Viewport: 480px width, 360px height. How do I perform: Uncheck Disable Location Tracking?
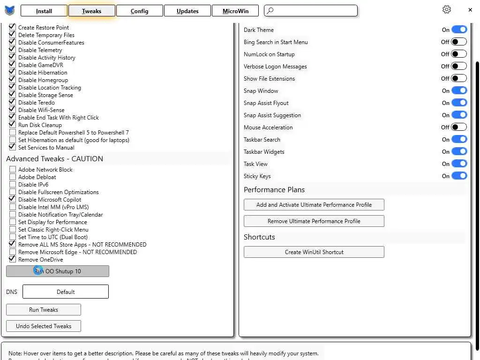(12, 87)
